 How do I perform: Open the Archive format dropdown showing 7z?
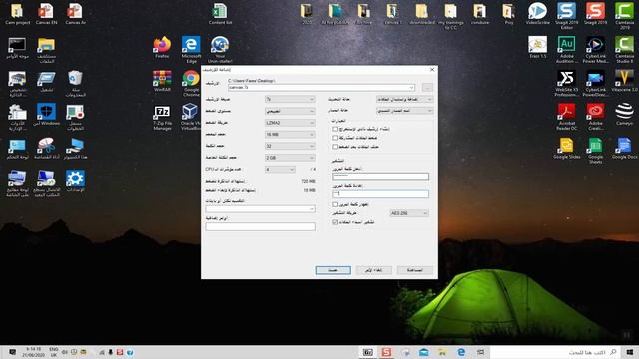click(290, 99)
